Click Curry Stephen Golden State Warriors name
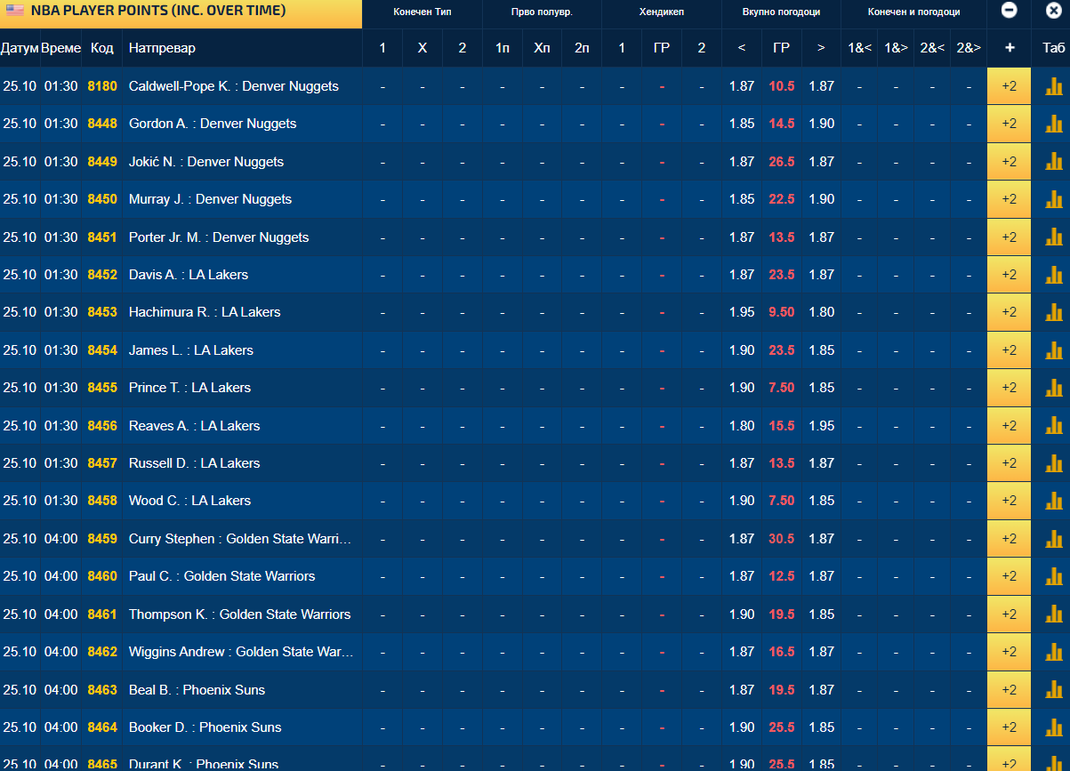The image size is (1070, 771). click(x=240, y=539)
